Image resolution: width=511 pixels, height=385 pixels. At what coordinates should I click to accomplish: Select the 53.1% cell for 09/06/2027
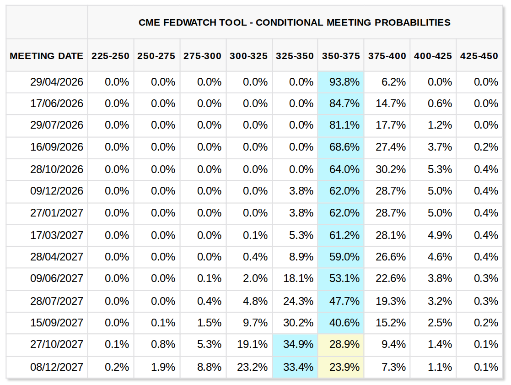coord(344,278)
